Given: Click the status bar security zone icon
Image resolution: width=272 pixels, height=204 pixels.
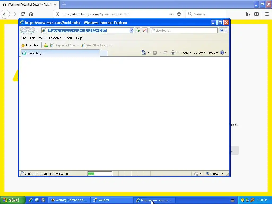Looking at the screenshot, I should coord(196,174).
